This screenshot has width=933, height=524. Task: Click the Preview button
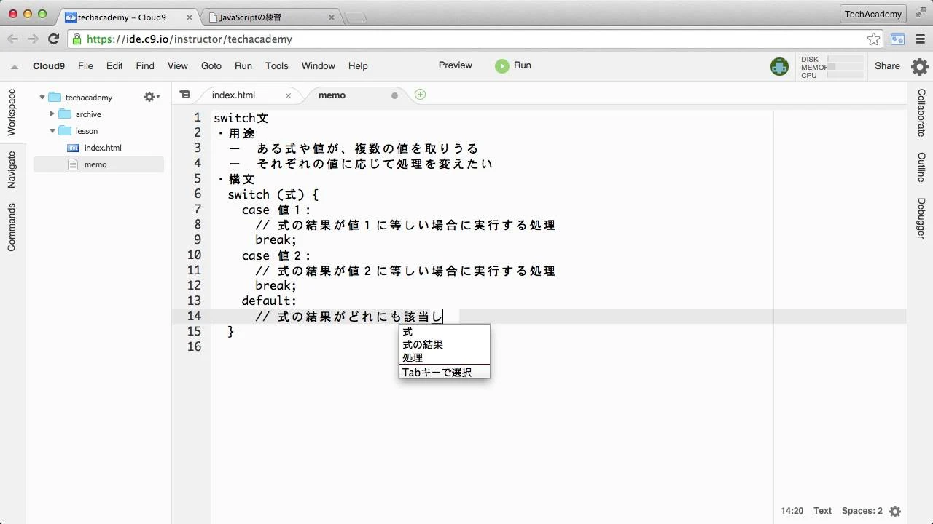455,65
